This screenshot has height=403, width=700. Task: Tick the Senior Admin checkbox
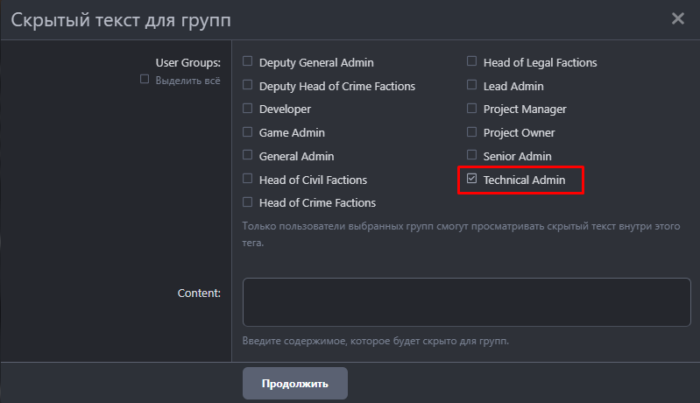[472, 156]
